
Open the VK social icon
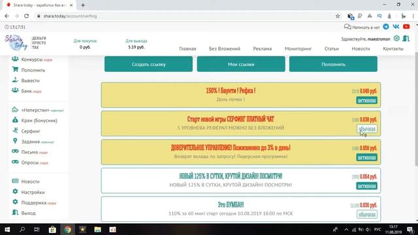[396, 27]
